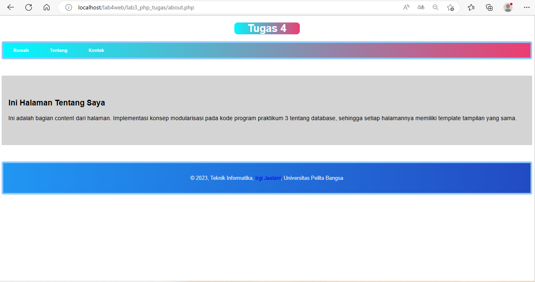Viewport: 535px width, 282px height.
Task: Select the Tentang menu item
Action: click(58, 50)
